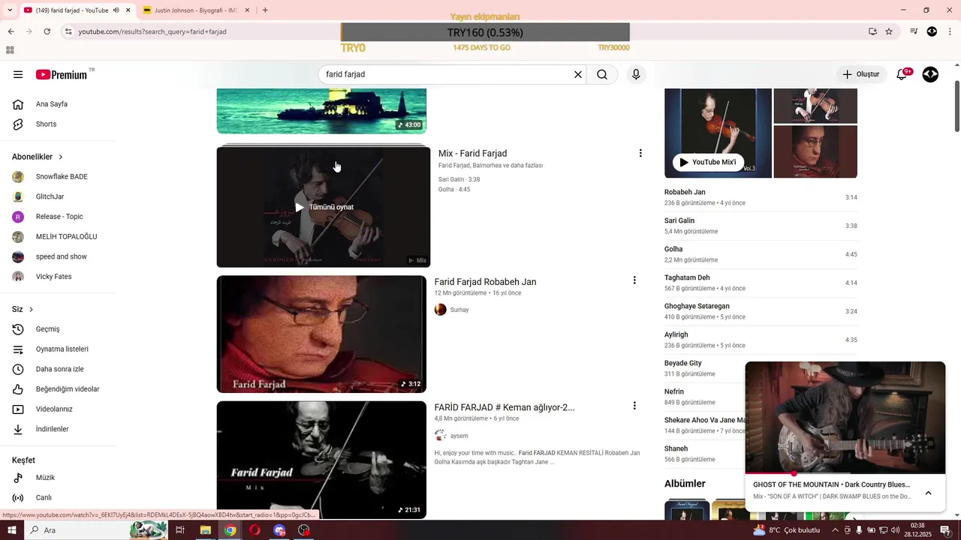
Task: Click the mini player progress bar
Action: tap(845, 473)
